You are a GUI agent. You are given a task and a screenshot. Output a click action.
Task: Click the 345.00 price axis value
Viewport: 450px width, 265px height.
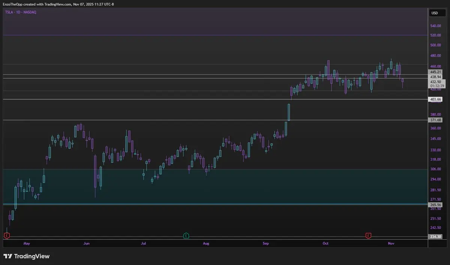click(x=435, y=139)
